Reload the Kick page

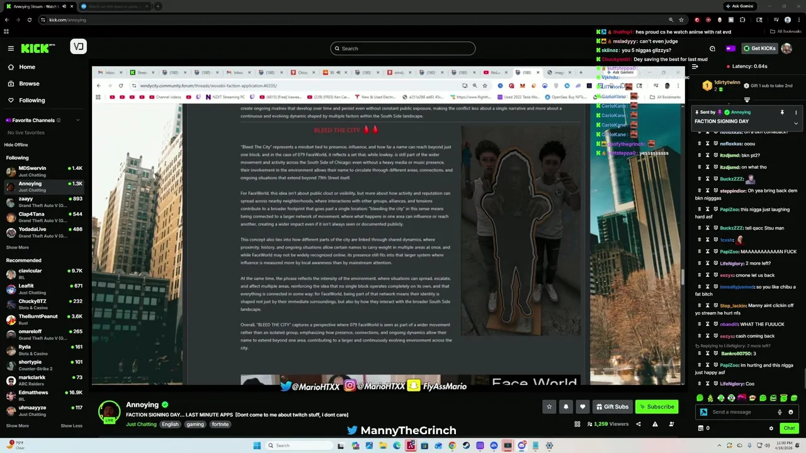[29, 20]
